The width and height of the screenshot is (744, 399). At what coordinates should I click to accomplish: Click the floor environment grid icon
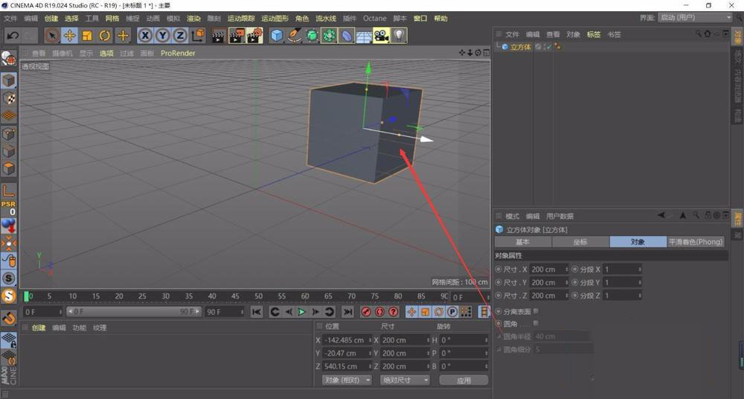(364, 36)
